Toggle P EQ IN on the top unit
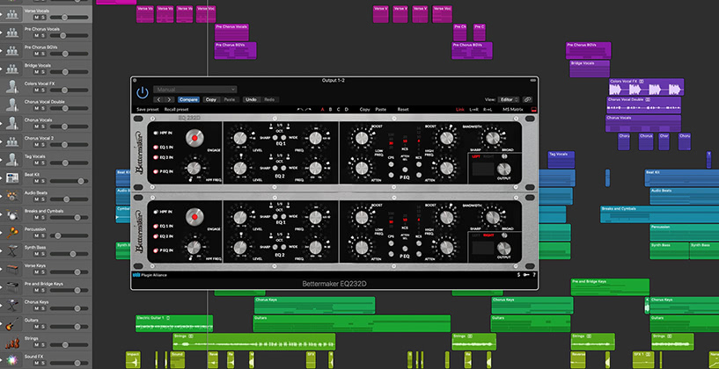 point(157,171)
